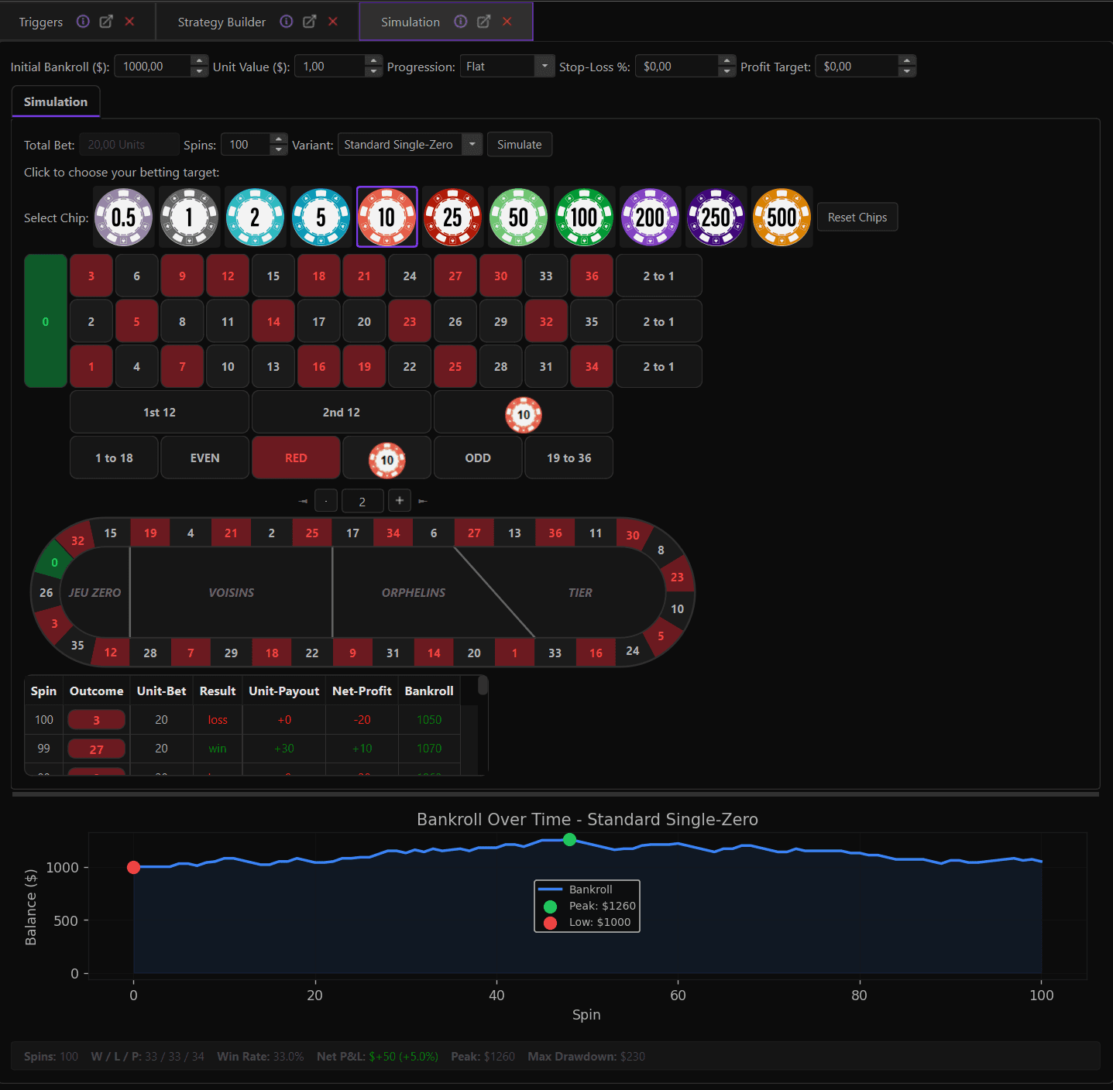Decrease Unit Value with the down arrow

[373, 72]
